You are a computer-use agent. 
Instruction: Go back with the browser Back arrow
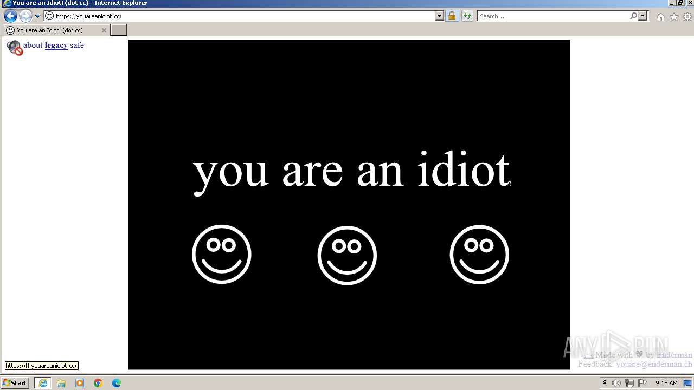point(10,16)
